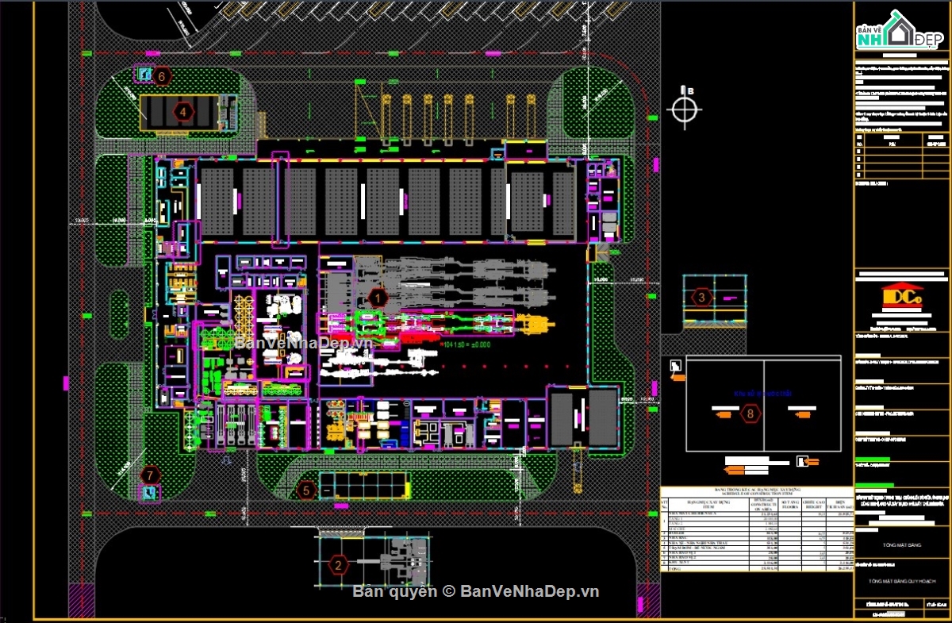Select hexagon marker number 4

pos(184,112)
